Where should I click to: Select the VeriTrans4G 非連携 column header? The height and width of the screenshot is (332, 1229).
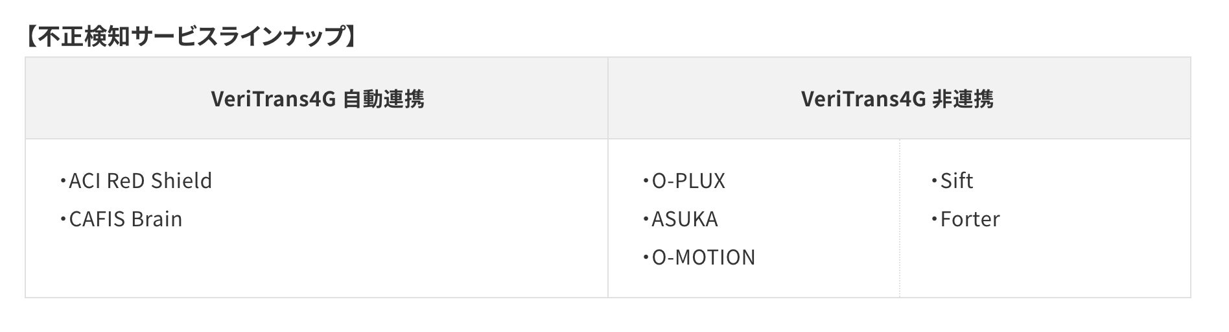pos(897,99)
